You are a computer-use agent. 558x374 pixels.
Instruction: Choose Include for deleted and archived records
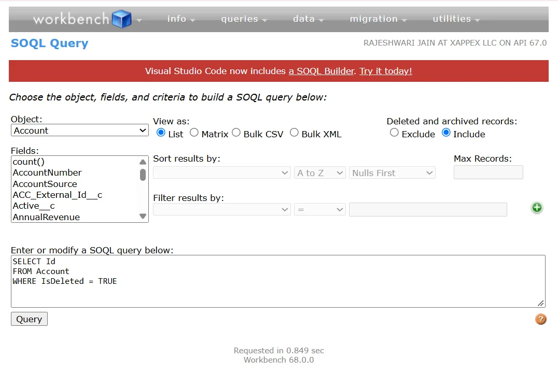coord(446,133)
